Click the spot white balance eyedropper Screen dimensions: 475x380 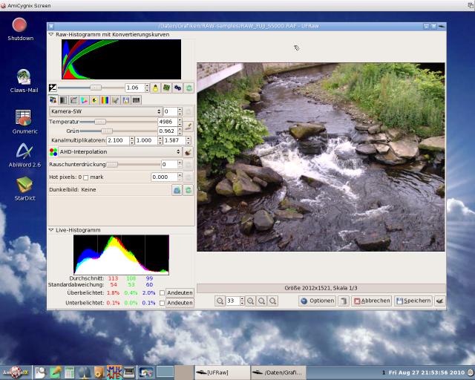tap(189, 126)
